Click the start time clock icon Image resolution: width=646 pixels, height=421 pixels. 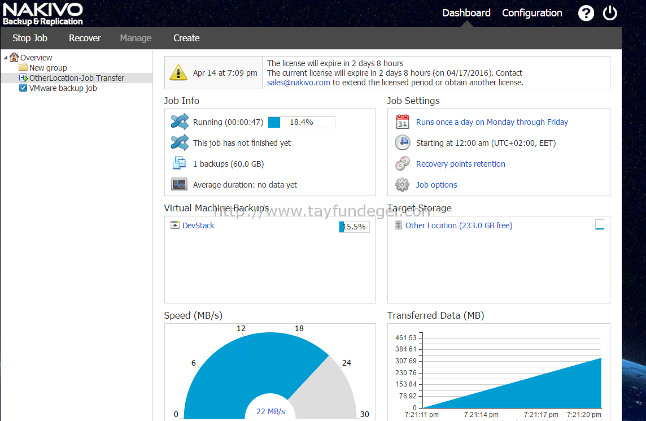(x=403, y=142)
